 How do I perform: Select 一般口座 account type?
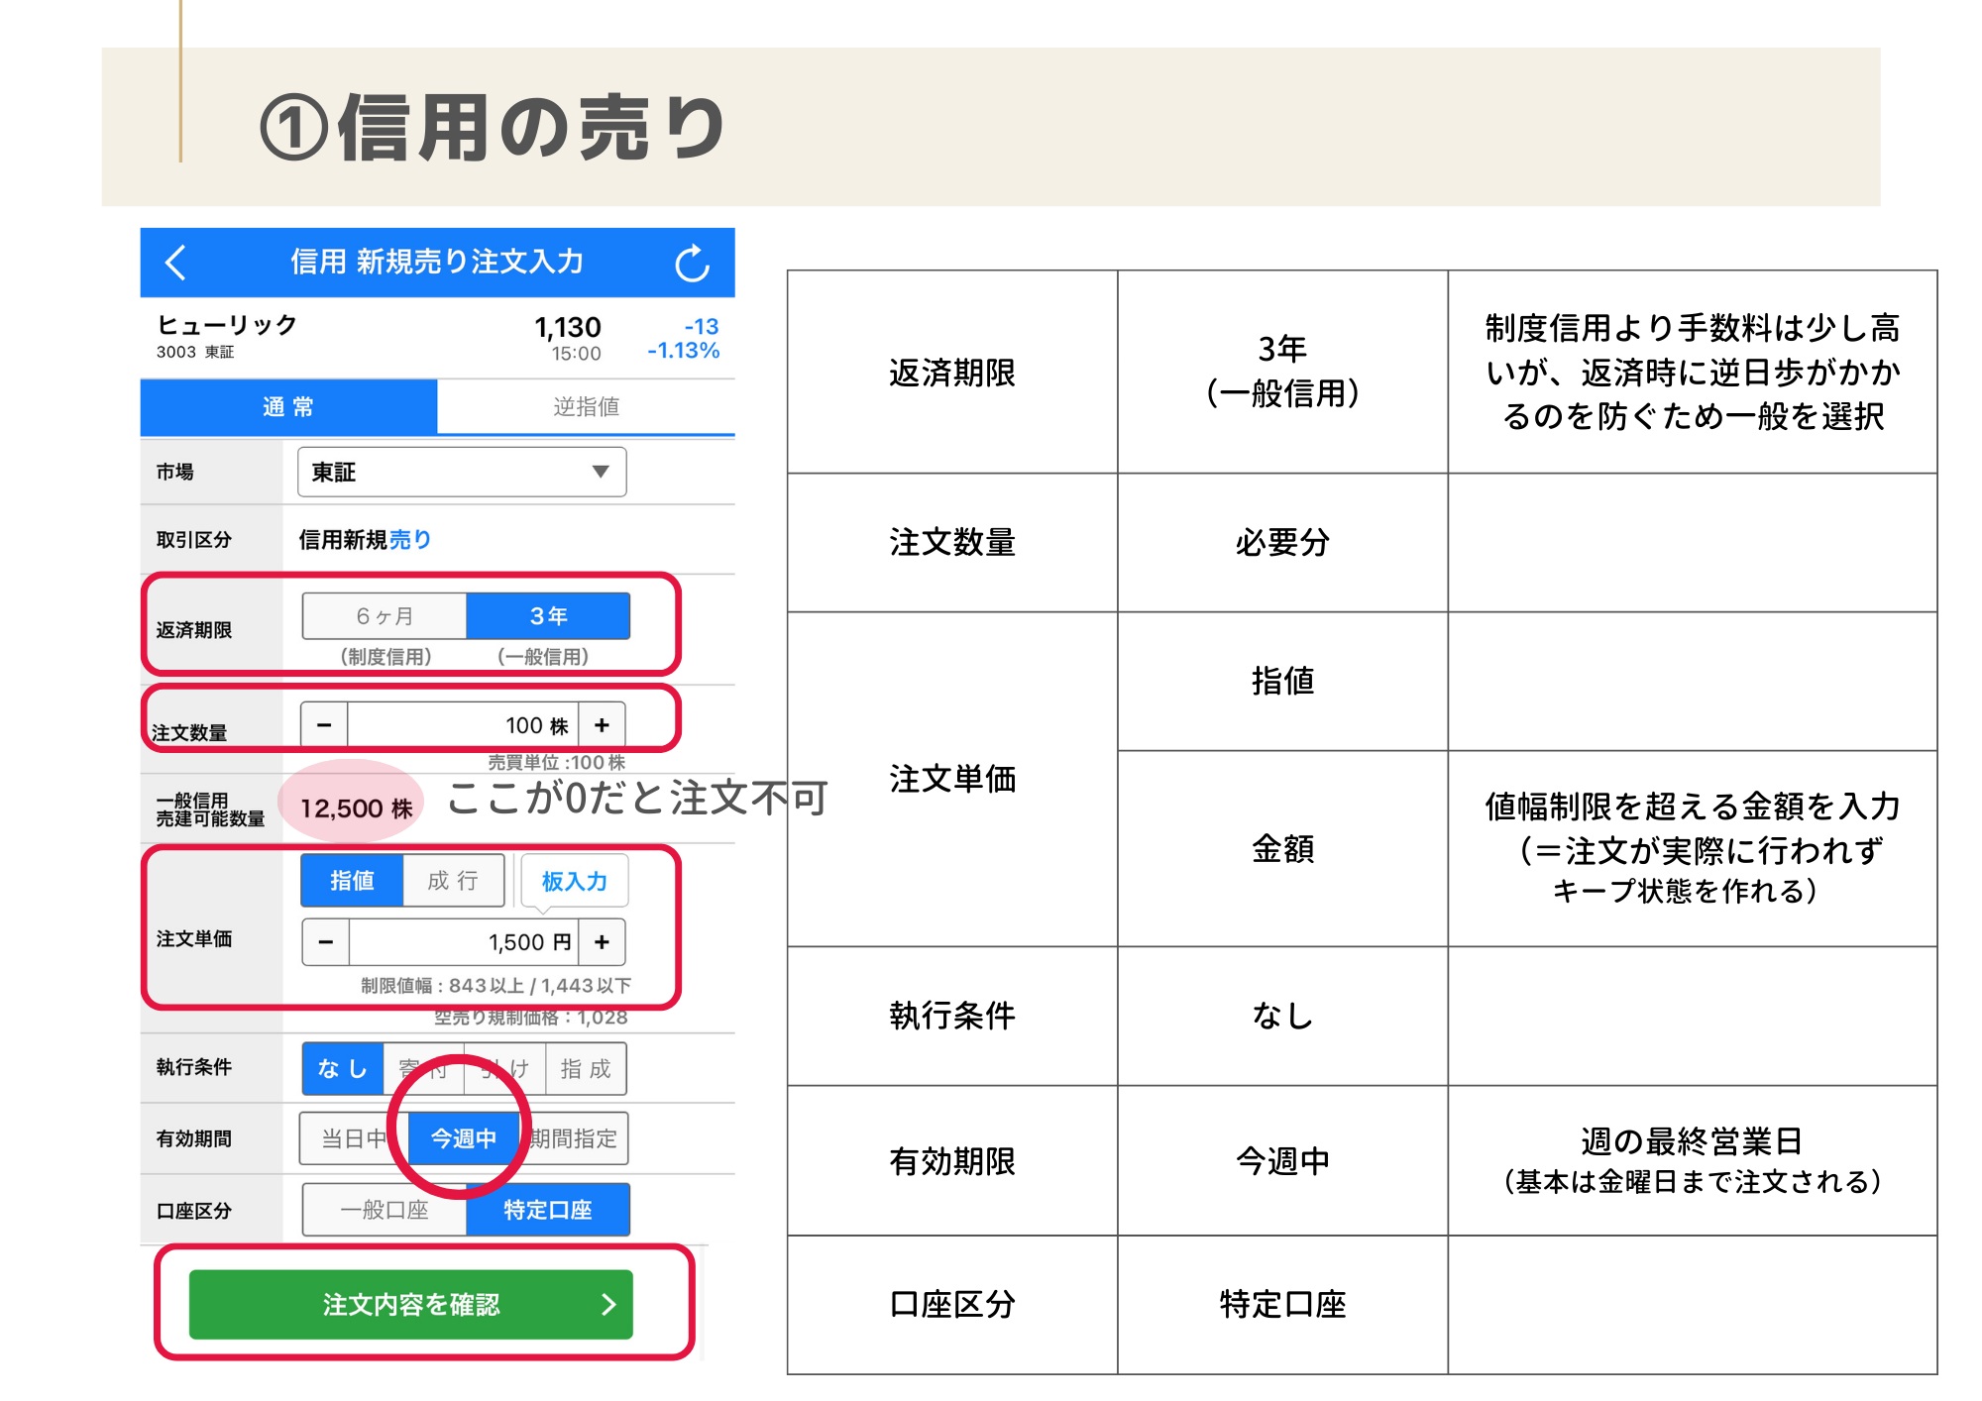click(385, 1210)
